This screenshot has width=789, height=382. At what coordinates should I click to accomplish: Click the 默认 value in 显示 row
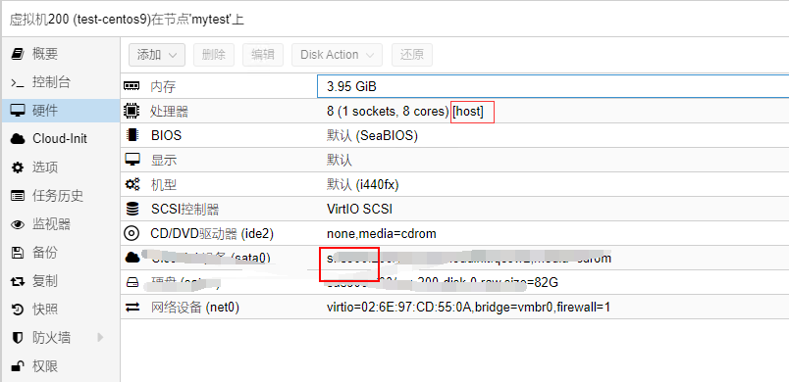340,161
